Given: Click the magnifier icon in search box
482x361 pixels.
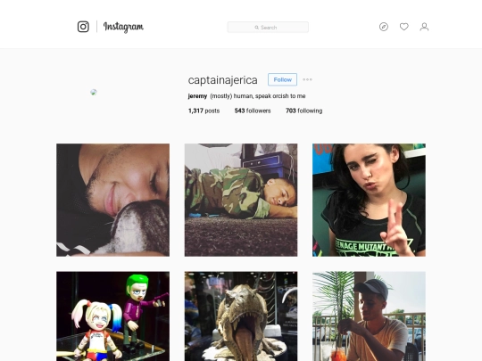Looking at the screenshot, I should (257, 28).
